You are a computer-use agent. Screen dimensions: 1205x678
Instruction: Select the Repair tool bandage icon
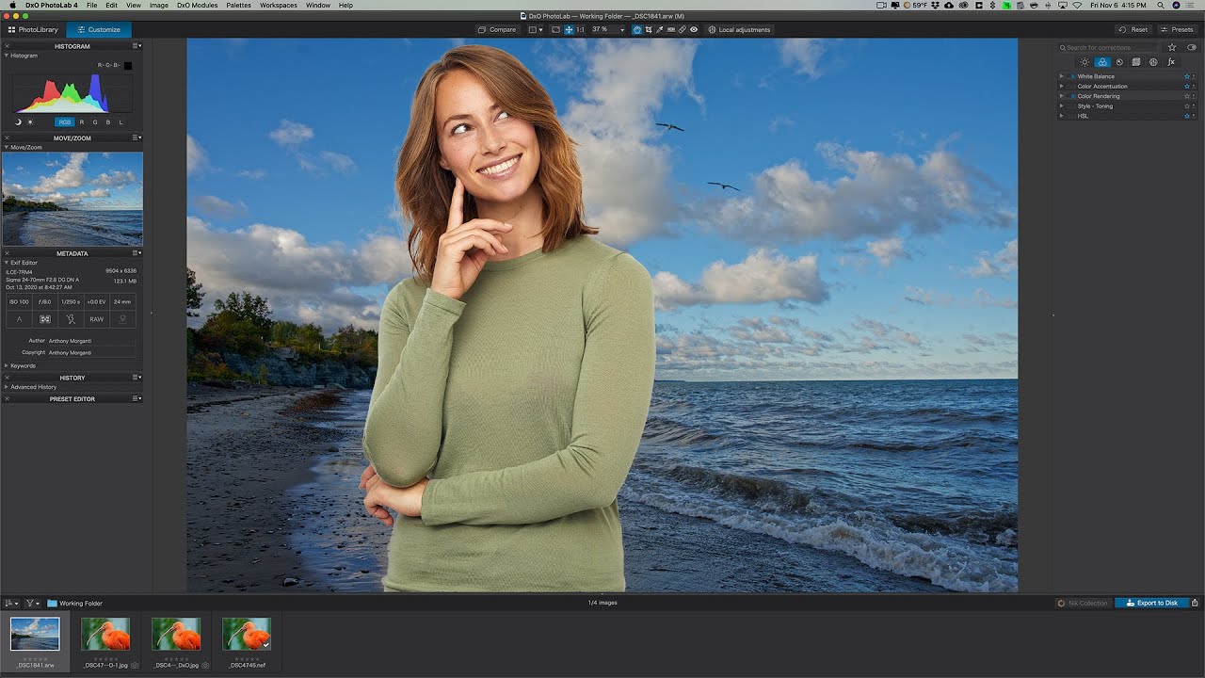[683, 29]
